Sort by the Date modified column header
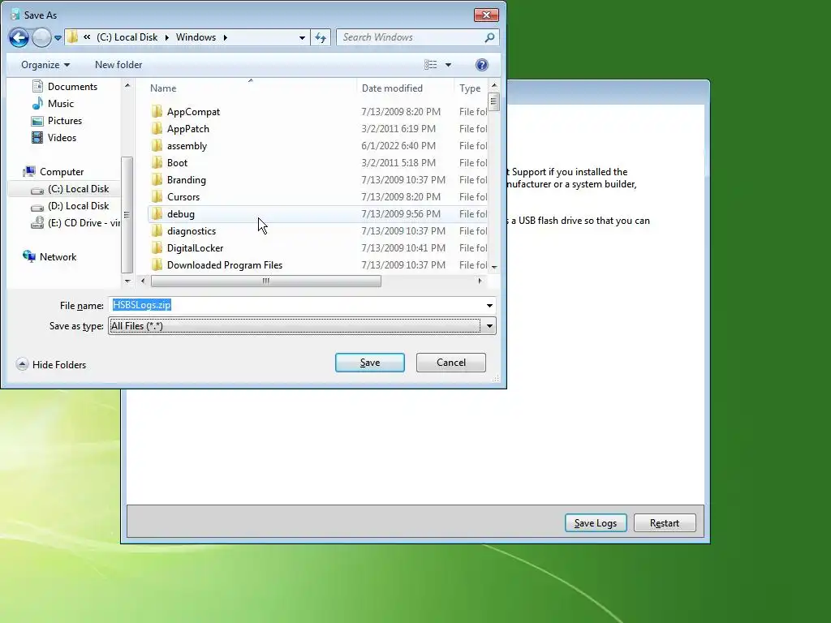Viewport: 831px width, 623px height. tap(392, 88)
